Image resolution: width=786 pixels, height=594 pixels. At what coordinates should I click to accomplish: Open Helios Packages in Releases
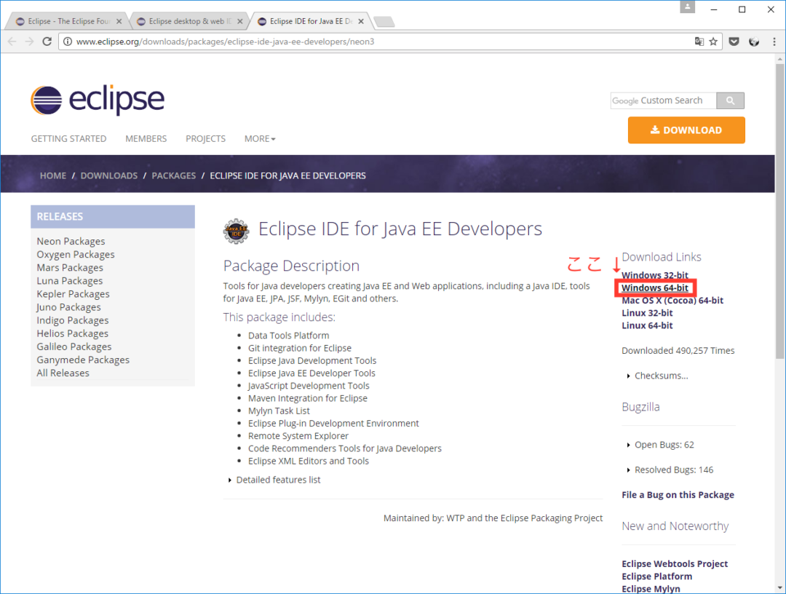[x=72, y=333]
